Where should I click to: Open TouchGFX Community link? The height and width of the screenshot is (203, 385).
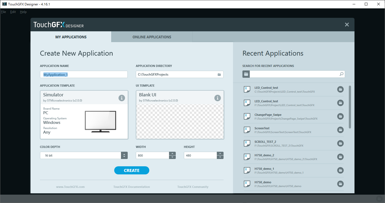193,187
